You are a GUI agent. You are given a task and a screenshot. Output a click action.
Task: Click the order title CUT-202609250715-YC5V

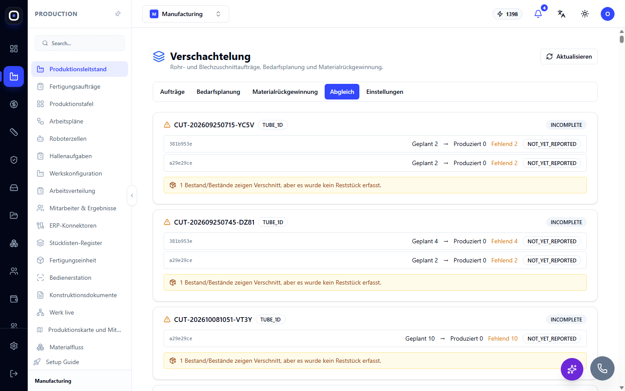pyautogui.click(x=214, y=125)
